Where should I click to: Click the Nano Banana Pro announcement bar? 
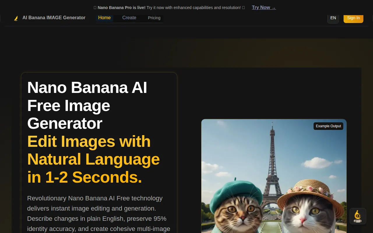169,8
